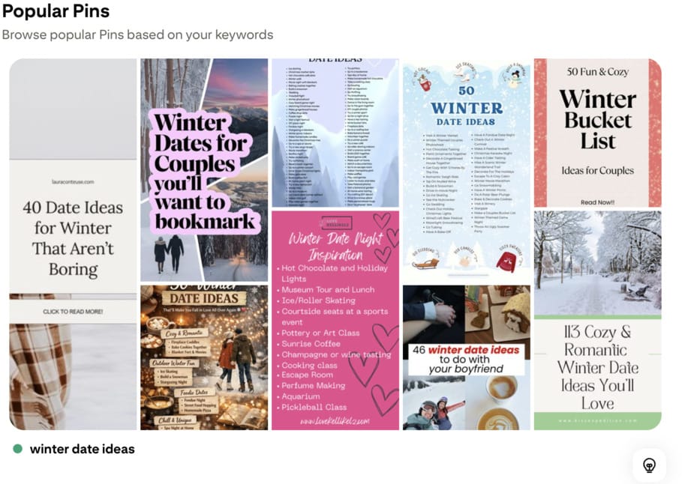Click the lightbulb icon in the corner
This screenshot has height=484, width=682.
[x=649, y=465]
